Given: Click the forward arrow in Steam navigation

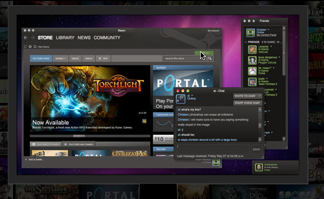Looking at the screenshot, I should click(x=32, y=38).
